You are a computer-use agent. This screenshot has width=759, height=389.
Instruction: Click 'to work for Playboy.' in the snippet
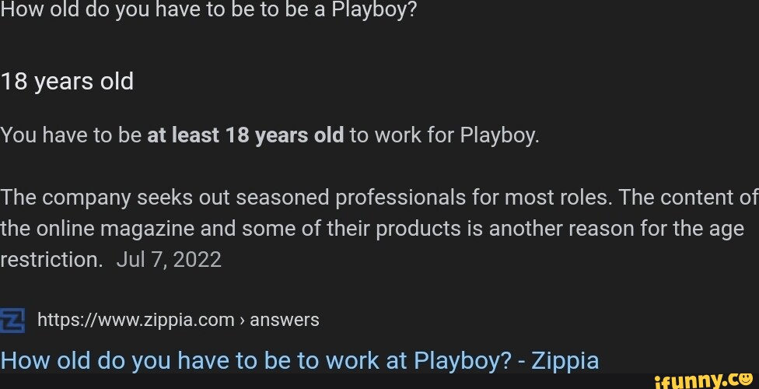(444, 135)
